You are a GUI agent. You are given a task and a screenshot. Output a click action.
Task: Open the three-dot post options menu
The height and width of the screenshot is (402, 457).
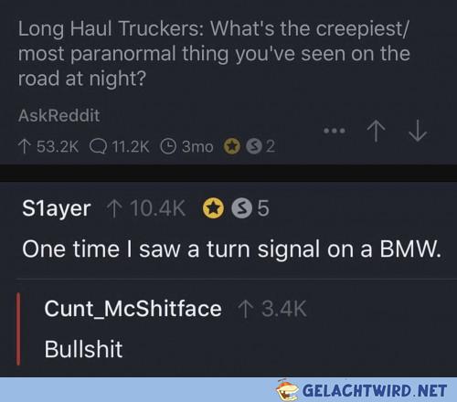(x=334, y=131)
